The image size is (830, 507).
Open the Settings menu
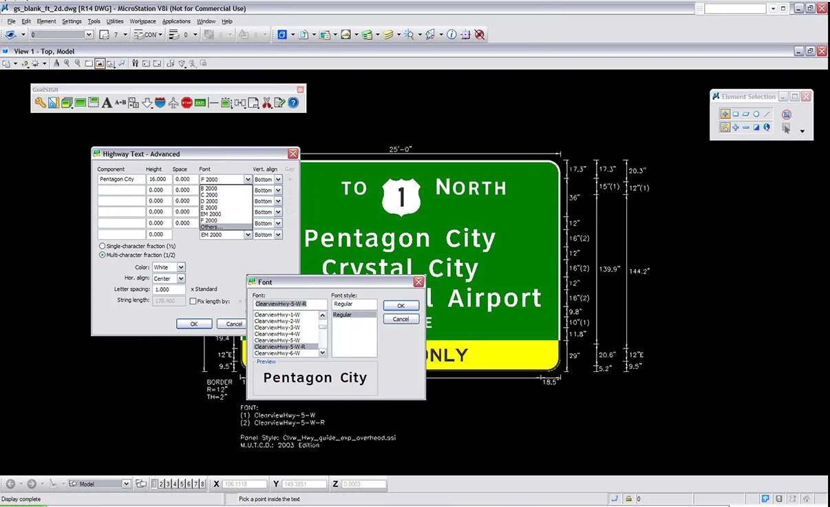click(x=72, y=21)
